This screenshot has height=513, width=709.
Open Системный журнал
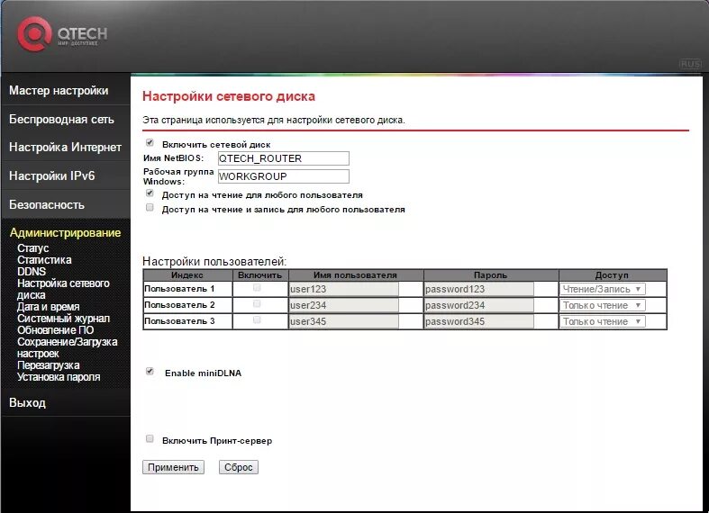(x=63, y=319)
